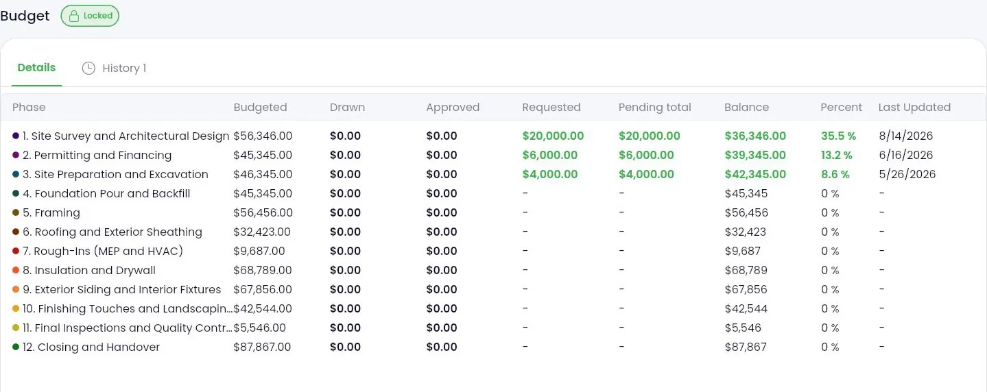Click the 13.2 % percent value
The width and height of the screenshot is (987, 392).
point(836,155)
